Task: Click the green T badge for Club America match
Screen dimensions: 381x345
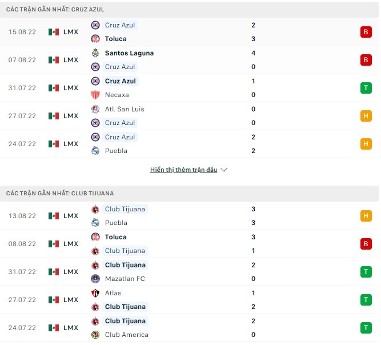Action: tap(366, 328)
